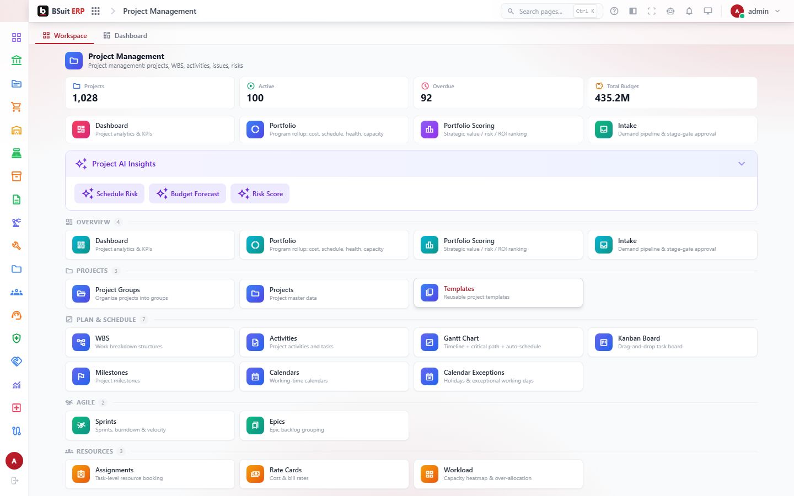794x496 pixels.
Task: Open the Gantt Chart card
Action: (x=498, y=342)
